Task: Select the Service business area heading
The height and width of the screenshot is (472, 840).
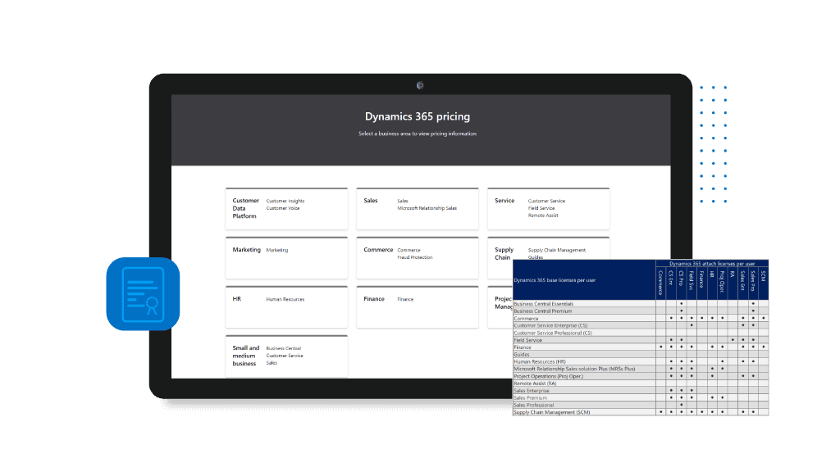Action: coord(504,201)
